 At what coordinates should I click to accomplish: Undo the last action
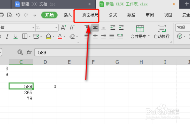point(18,15)
